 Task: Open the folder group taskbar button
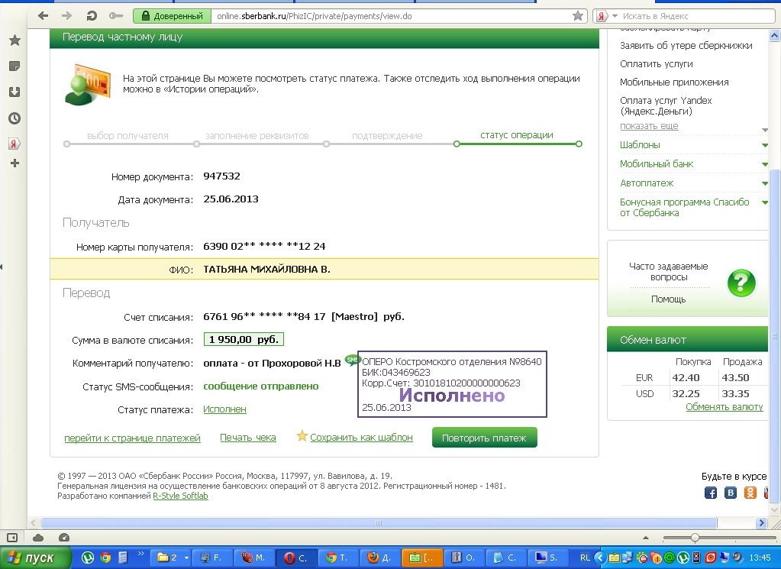coord(171,558)
